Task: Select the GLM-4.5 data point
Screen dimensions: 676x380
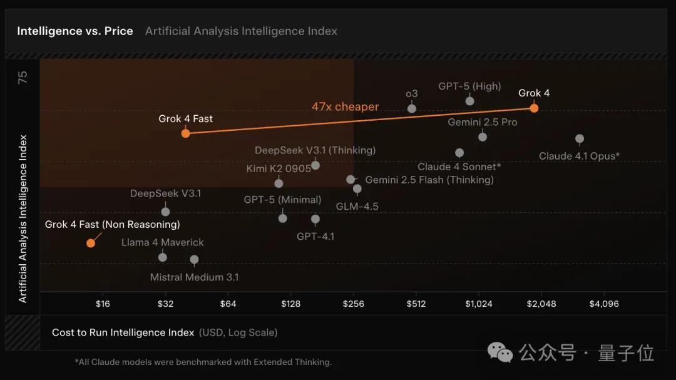Action: (357, 188)
